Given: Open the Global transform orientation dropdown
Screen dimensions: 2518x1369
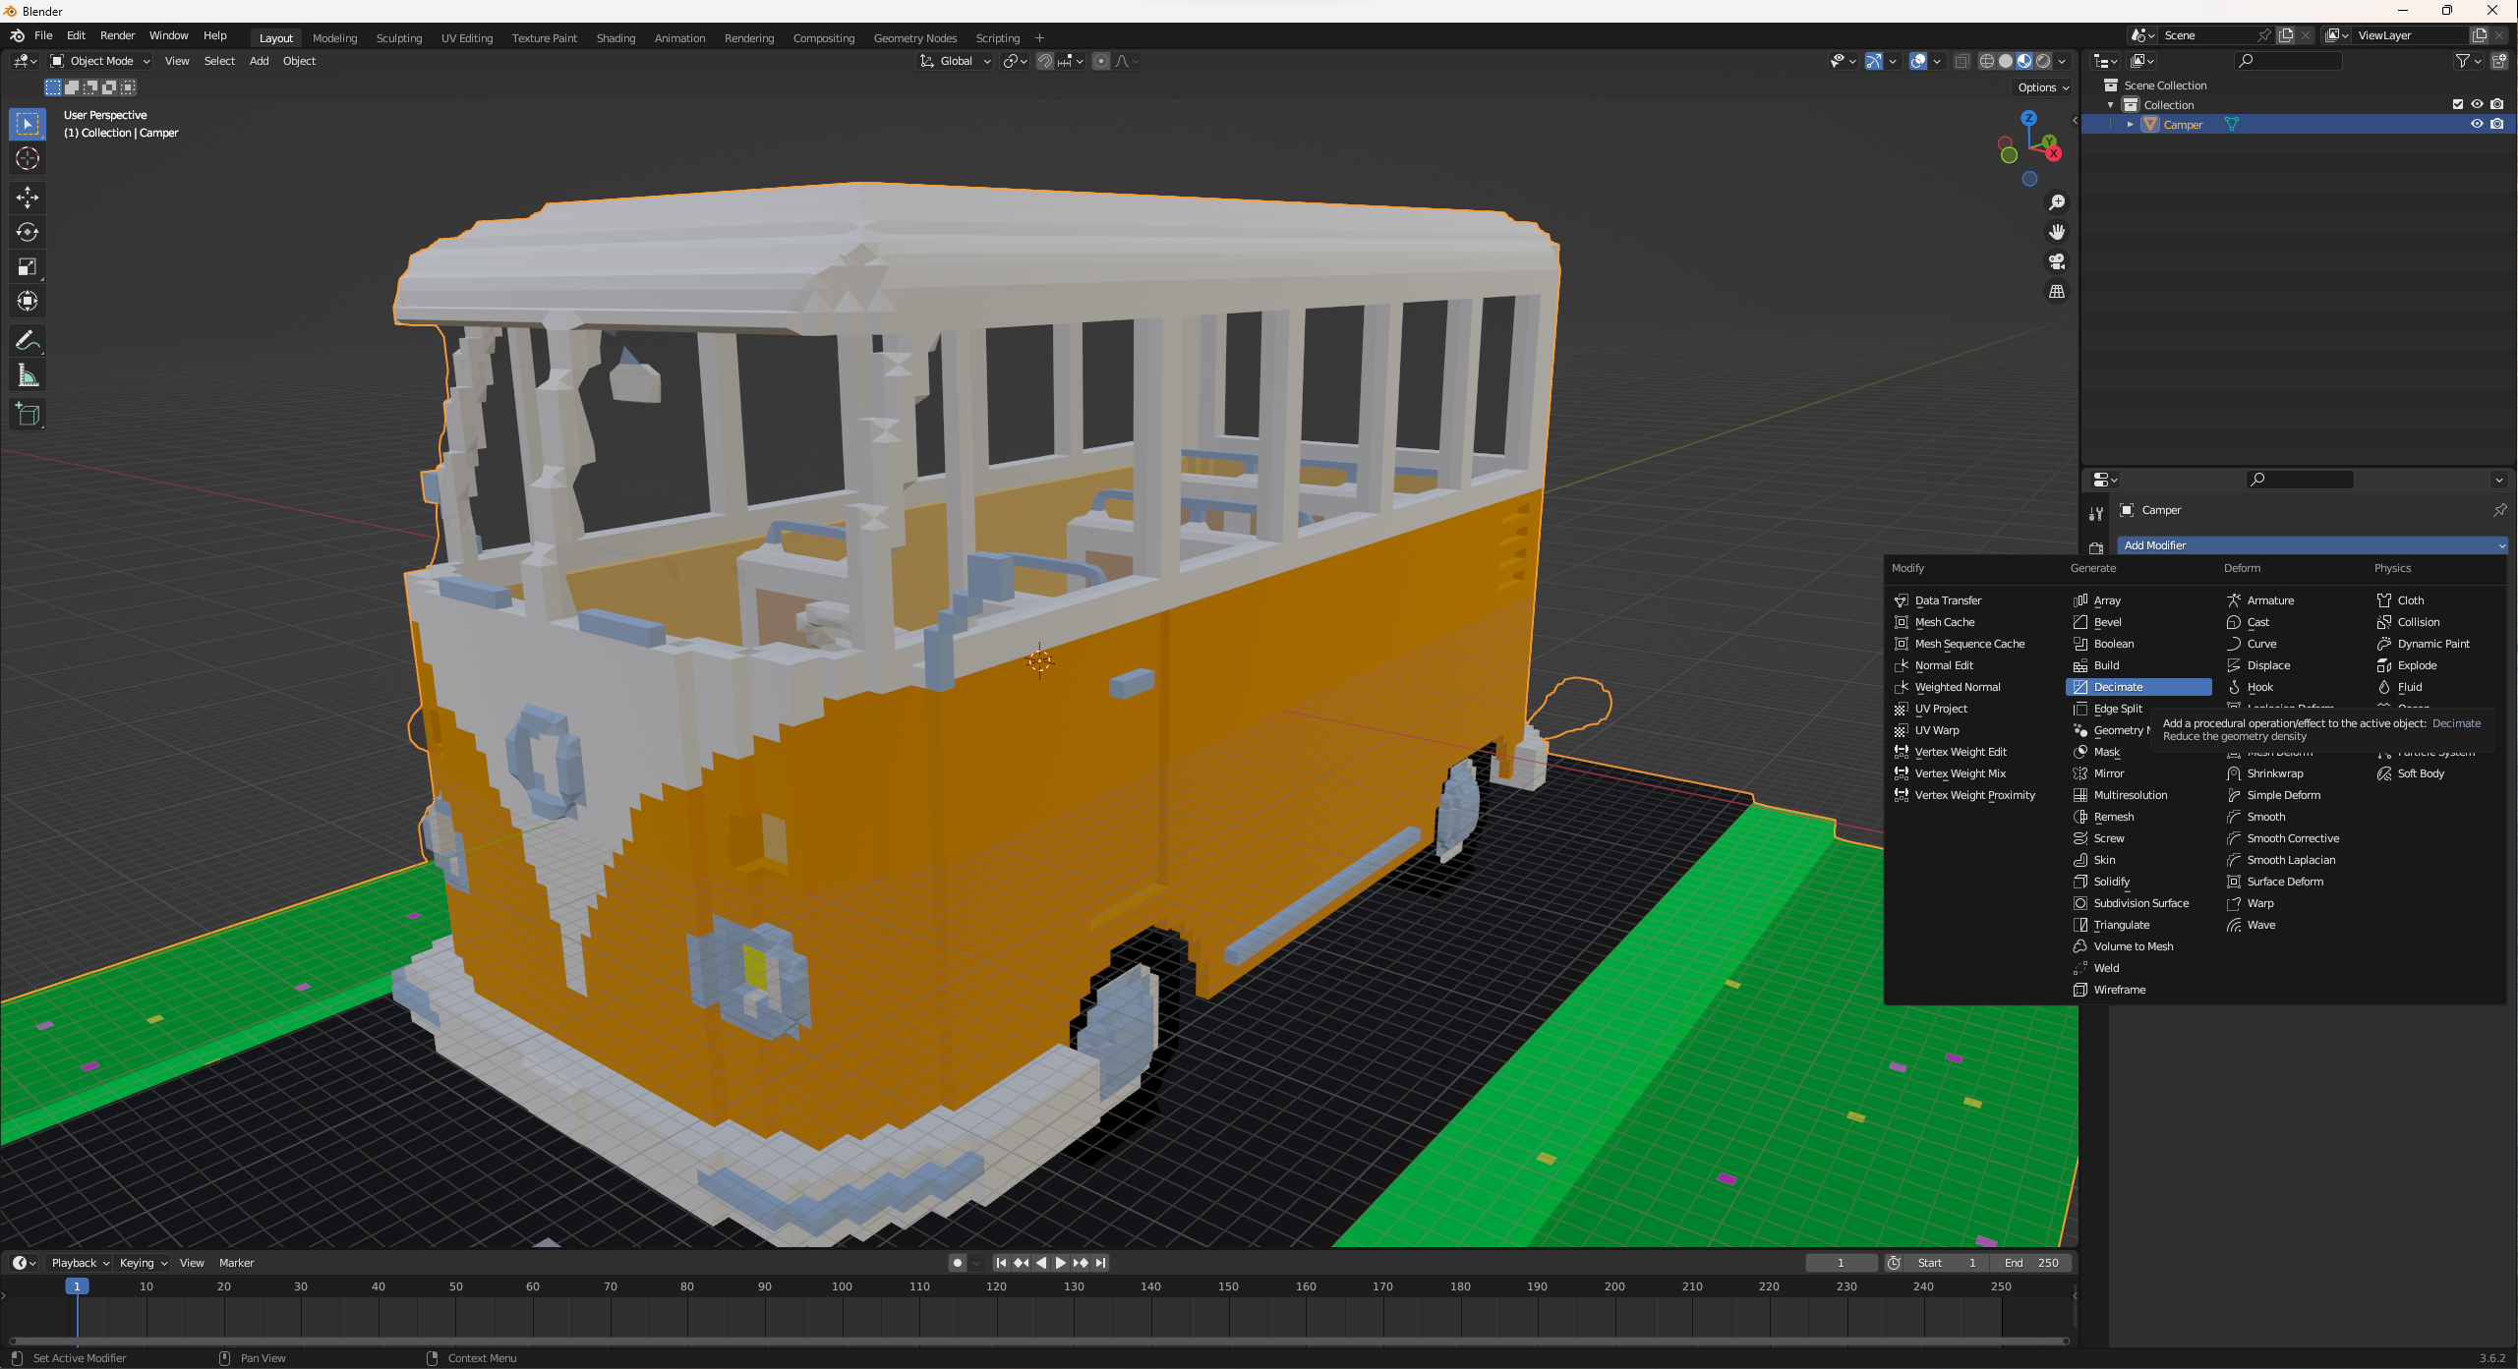Looking at the screenshot, I should point(956,61).
